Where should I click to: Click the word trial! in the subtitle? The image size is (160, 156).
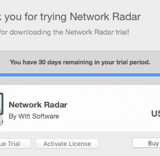tap(123, 32)
